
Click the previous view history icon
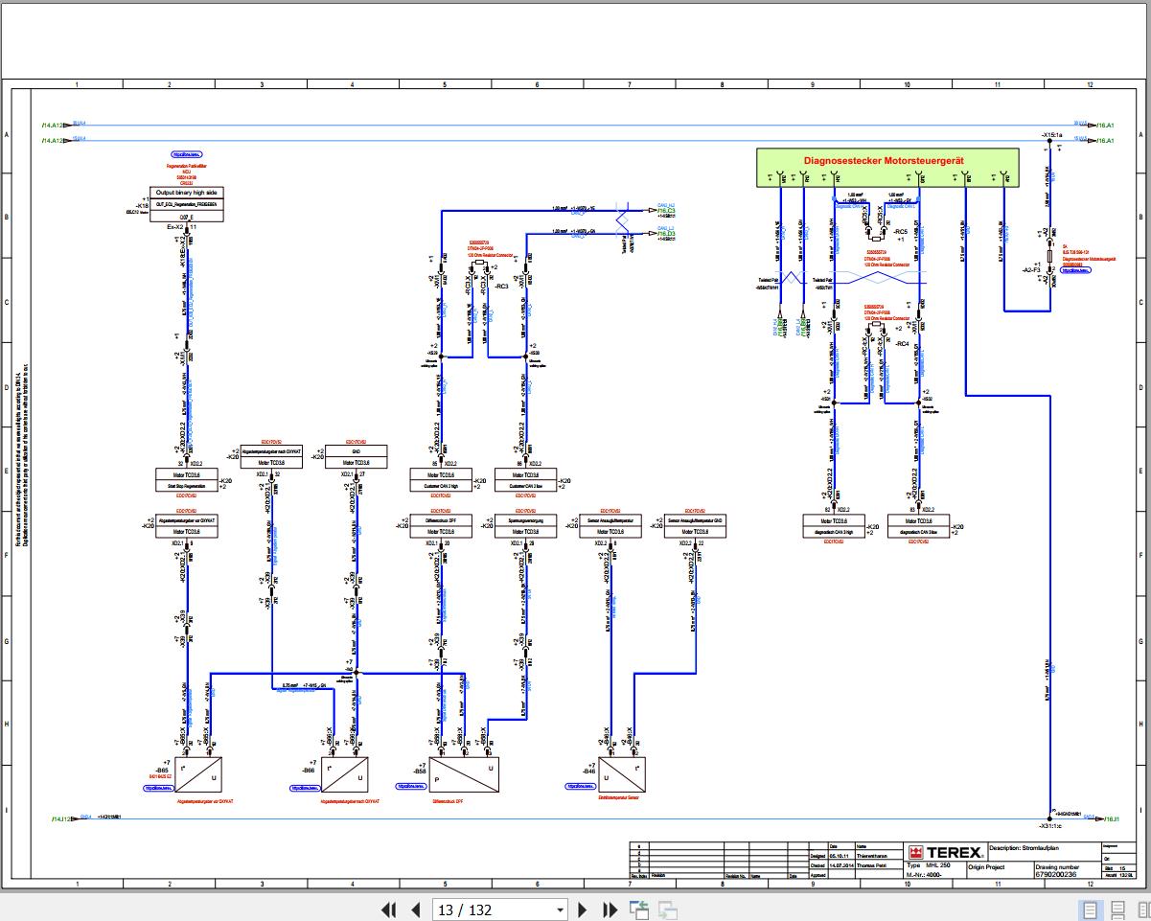pyautogui.click(x=638, y=909)
